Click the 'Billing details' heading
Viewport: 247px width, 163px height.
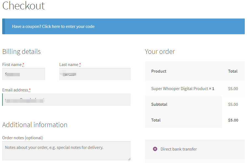click(22, 52)
